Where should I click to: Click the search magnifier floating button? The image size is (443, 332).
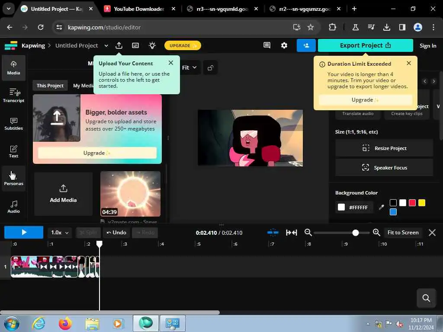(426, 298)
